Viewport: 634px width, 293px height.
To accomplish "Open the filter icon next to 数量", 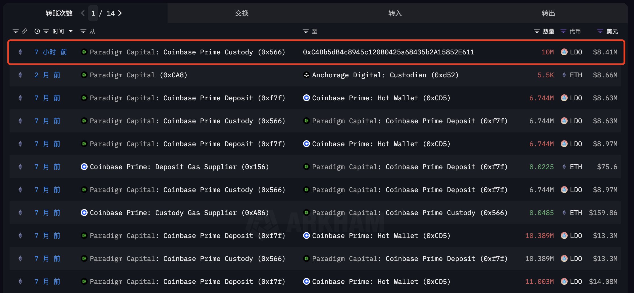I will (537, 31).
